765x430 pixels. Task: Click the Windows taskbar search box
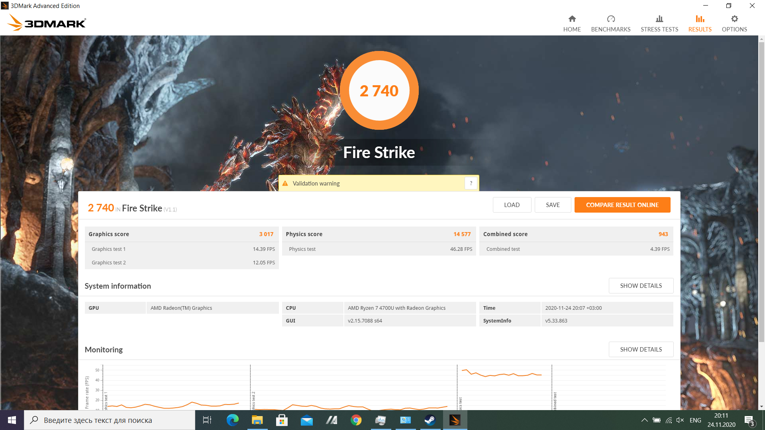coord(110,420)
